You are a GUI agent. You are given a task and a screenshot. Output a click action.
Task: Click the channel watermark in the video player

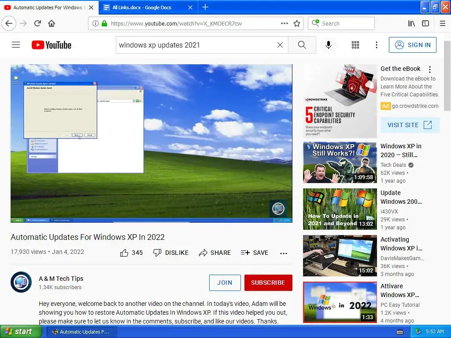[278, 208]
